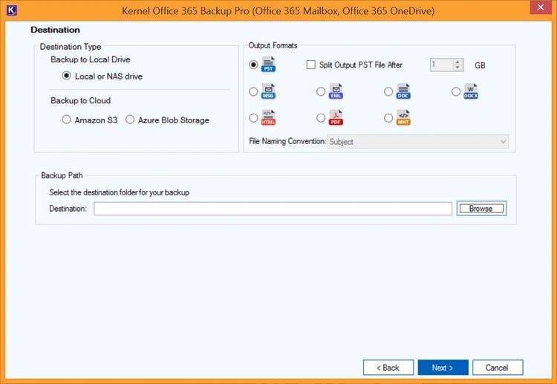Select the PDF output format radio button
557x384 pixels.
(321, 118)
